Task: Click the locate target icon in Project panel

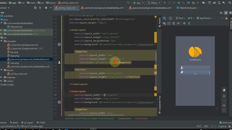Action: tap(35, 8)
